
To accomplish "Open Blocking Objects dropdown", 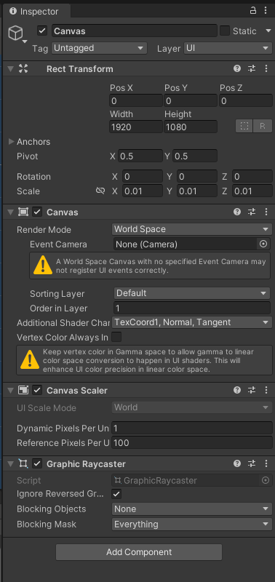I will click(192, 509).
